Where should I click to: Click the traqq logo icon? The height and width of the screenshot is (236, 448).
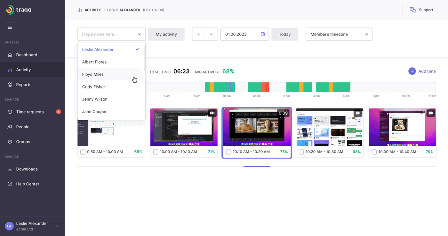pos(10,10)
